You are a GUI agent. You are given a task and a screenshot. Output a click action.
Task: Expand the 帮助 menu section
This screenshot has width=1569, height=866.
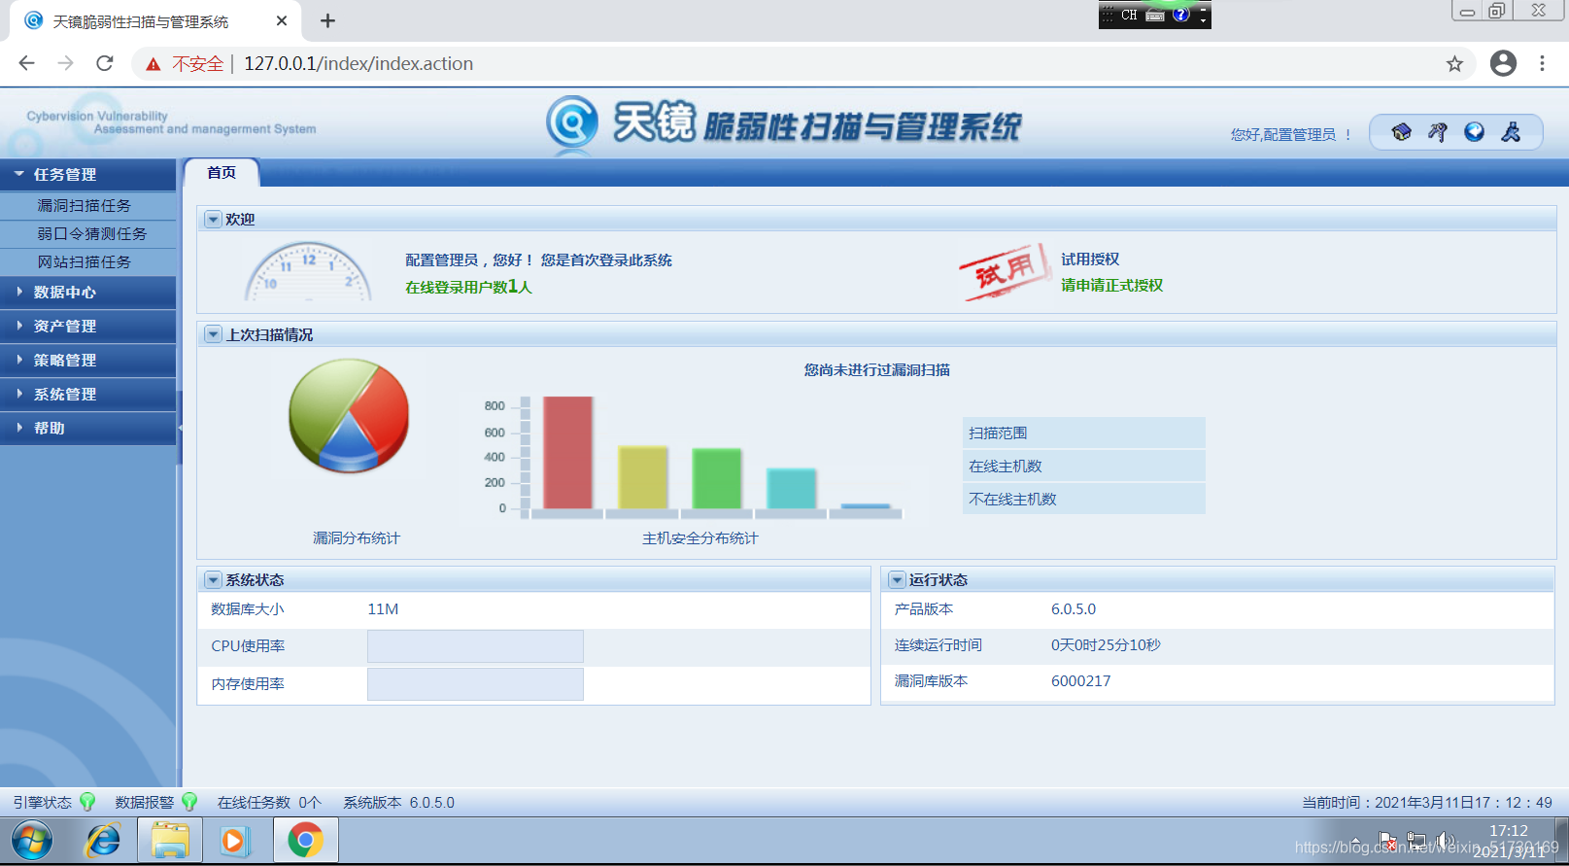(x=87, y=429)
